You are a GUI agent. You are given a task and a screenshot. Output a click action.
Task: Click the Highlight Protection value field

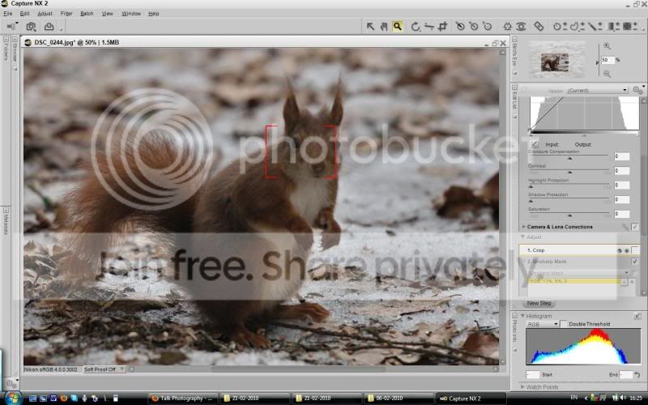[621, 185]
